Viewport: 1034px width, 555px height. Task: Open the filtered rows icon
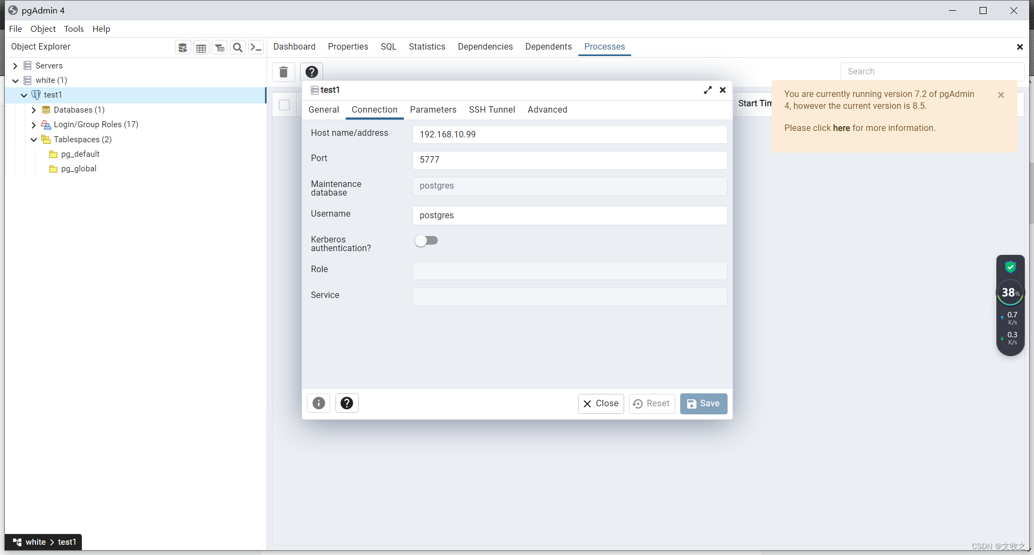click(x=219, y=47)
